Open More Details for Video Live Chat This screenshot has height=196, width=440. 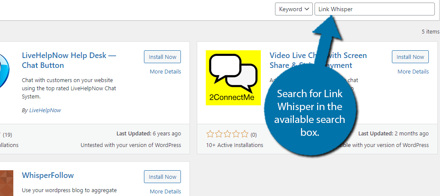tap(413, 72)
